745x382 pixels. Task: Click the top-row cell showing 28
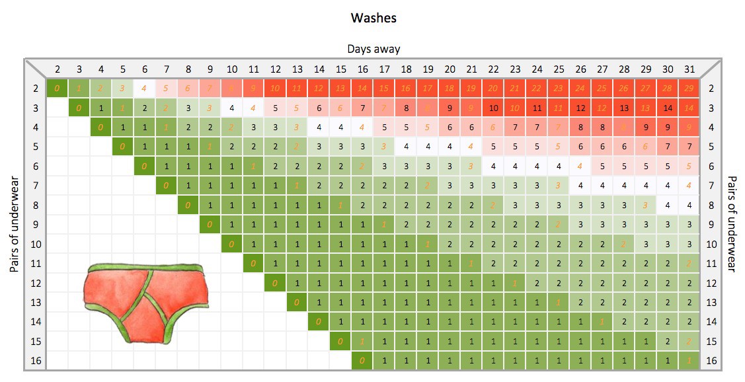click(x=668, y=89)
